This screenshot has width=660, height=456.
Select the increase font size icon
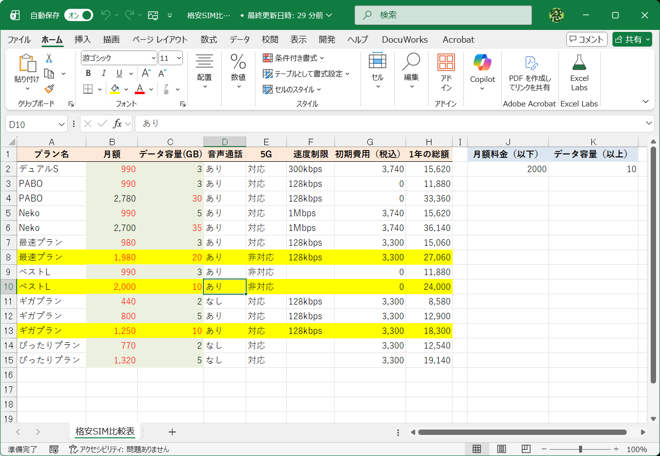(145, 73)
